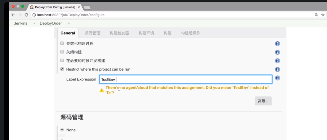Click the yellow warning triangle icon
Image resolution: width=327 pixels, height=140 pixels.
[102, 90]
